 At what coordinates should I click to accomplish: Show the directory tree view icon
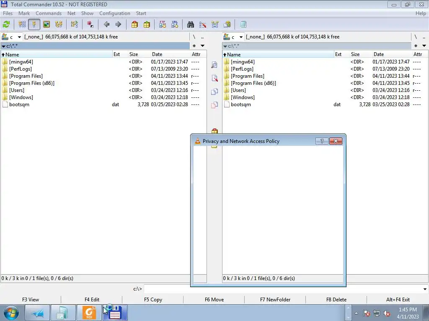coord(59,25)
